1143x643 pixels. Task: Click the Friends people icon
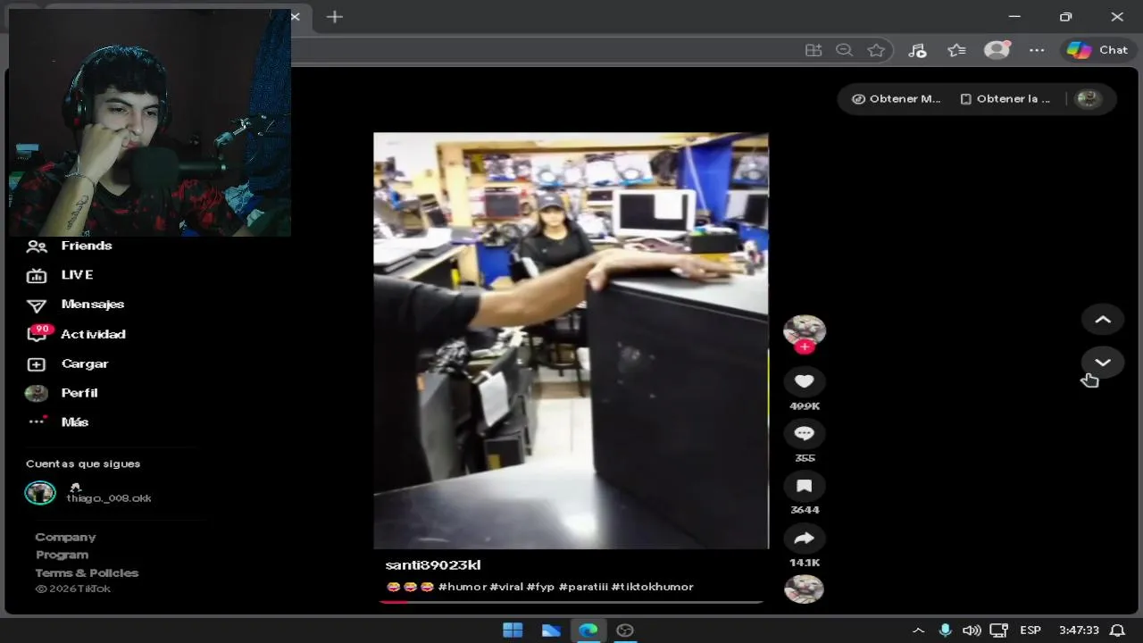click(37, 246)
